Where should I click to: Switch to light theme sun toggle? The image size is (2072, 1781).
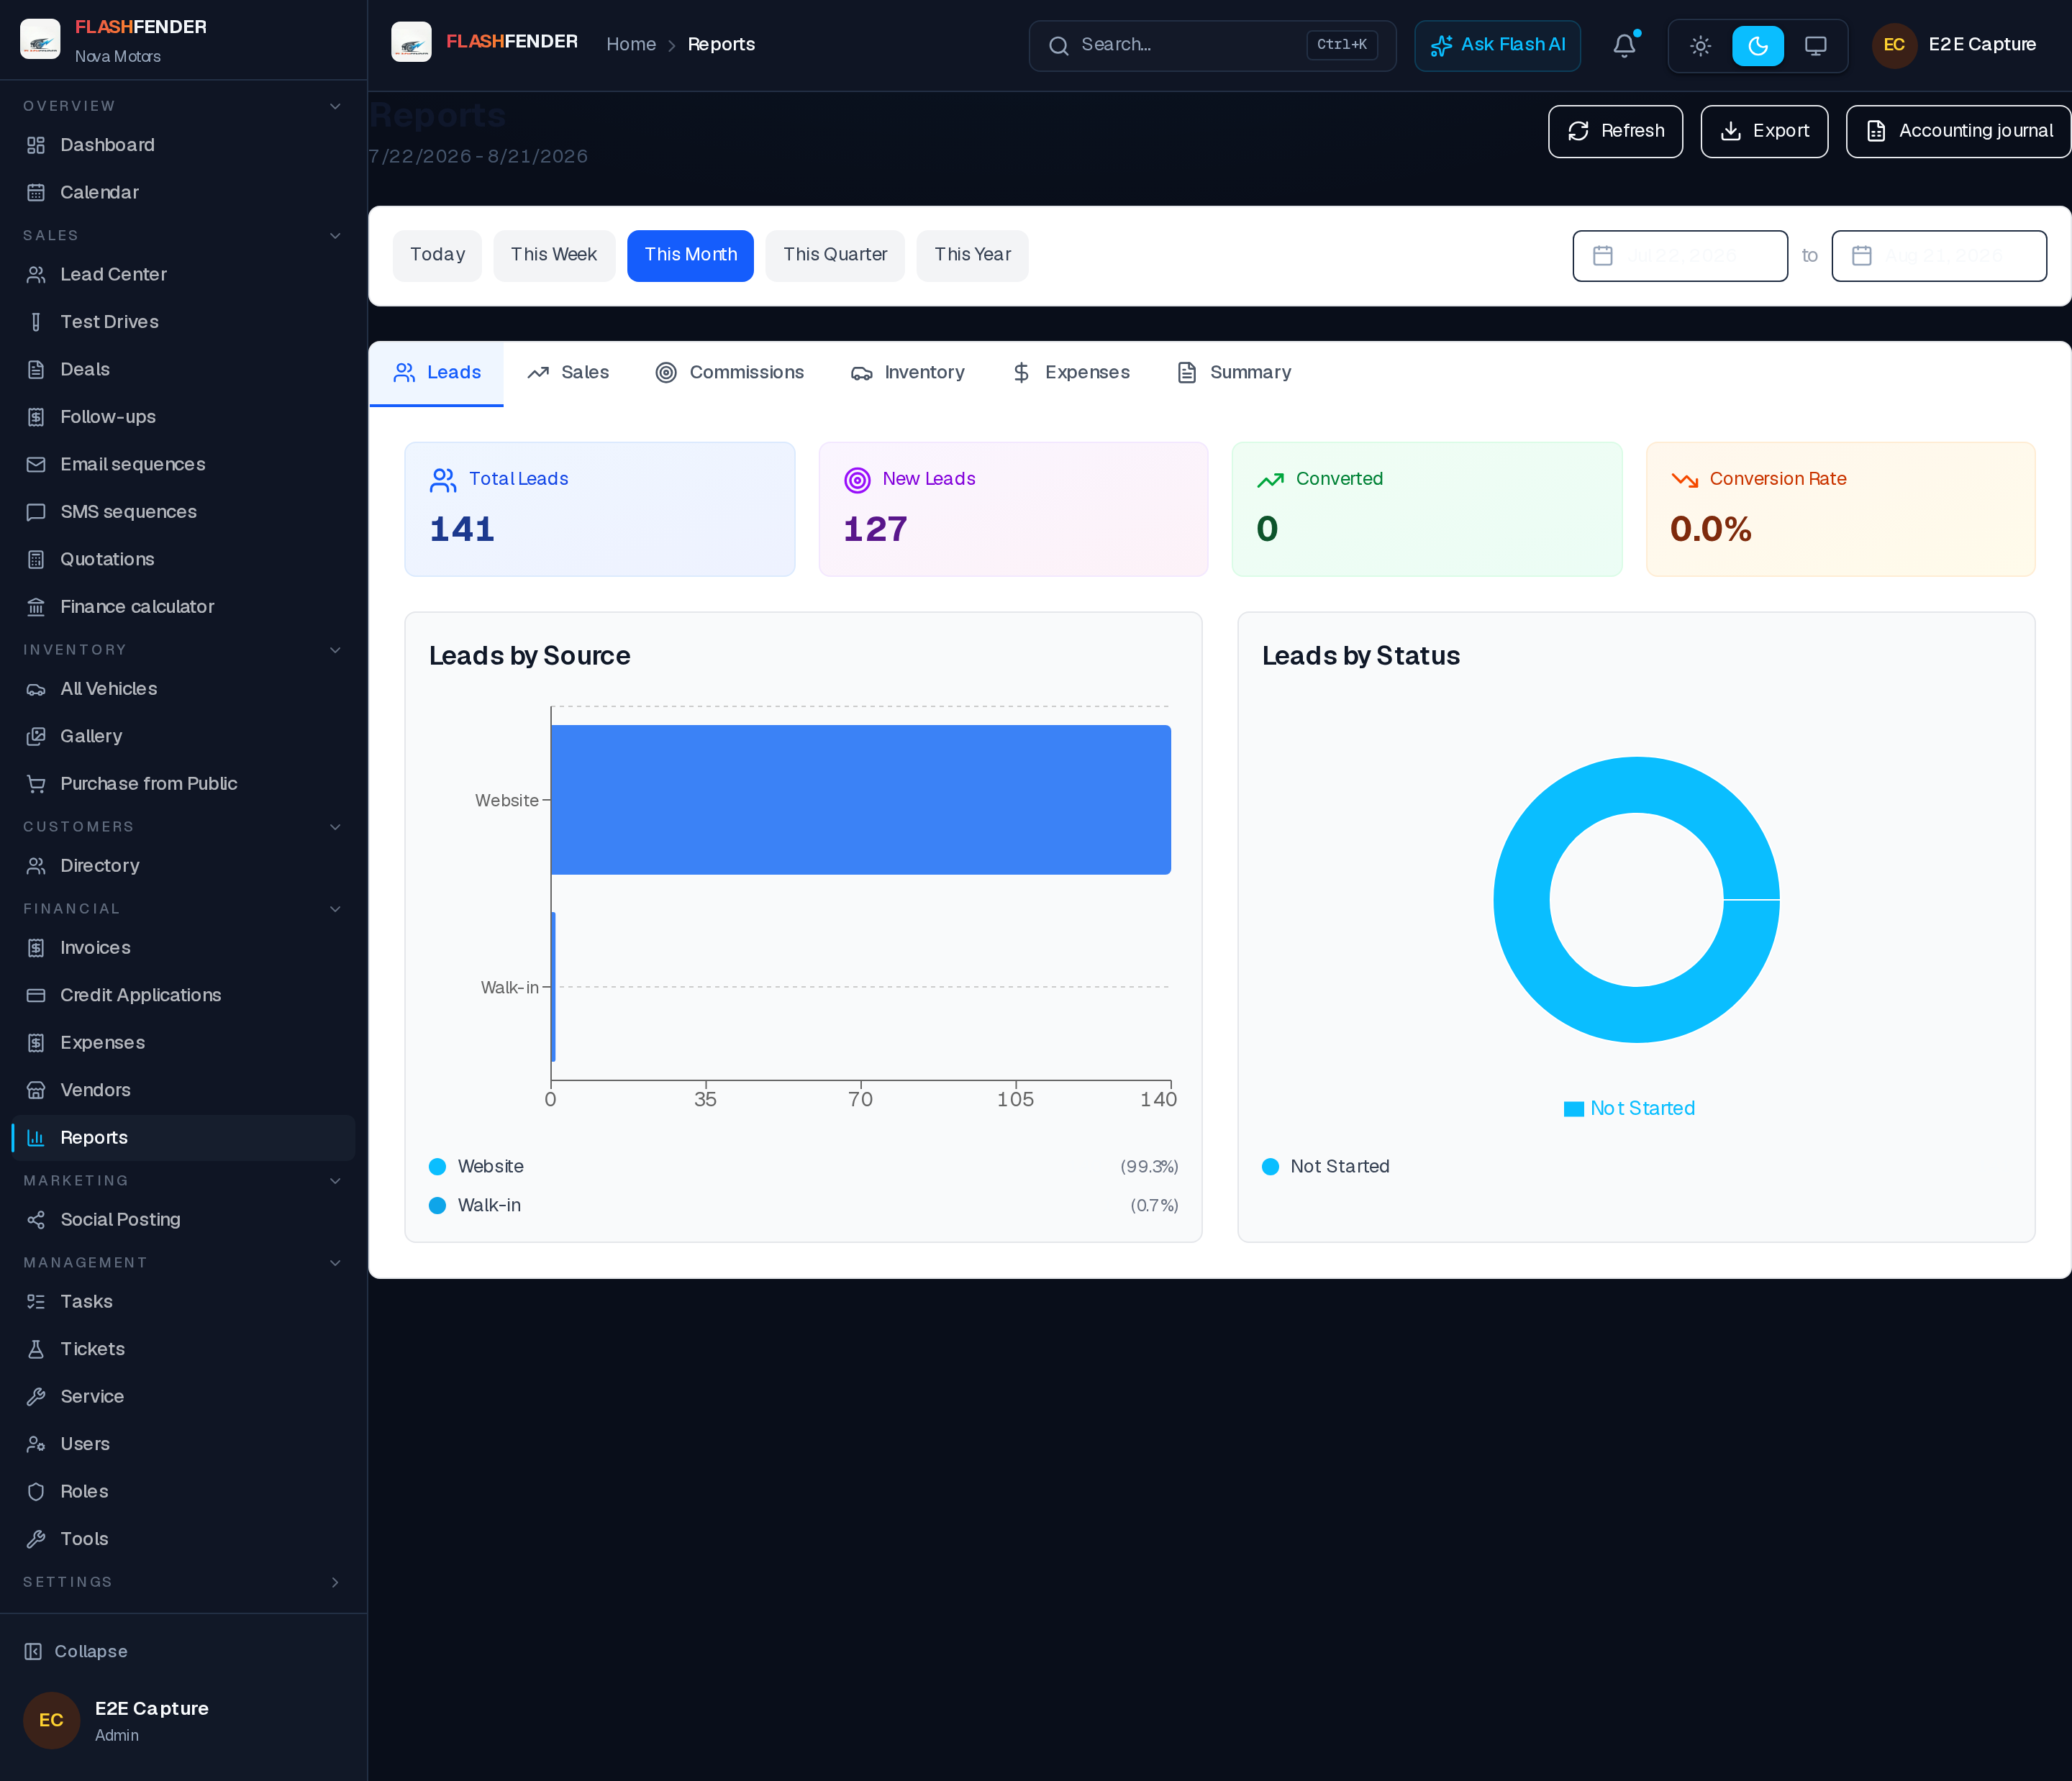pos(1700,46)
